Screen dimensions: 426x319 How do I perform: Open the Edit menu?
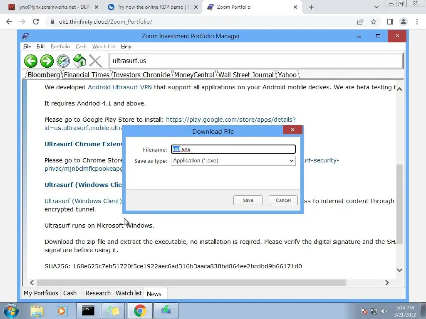[41, 47]
